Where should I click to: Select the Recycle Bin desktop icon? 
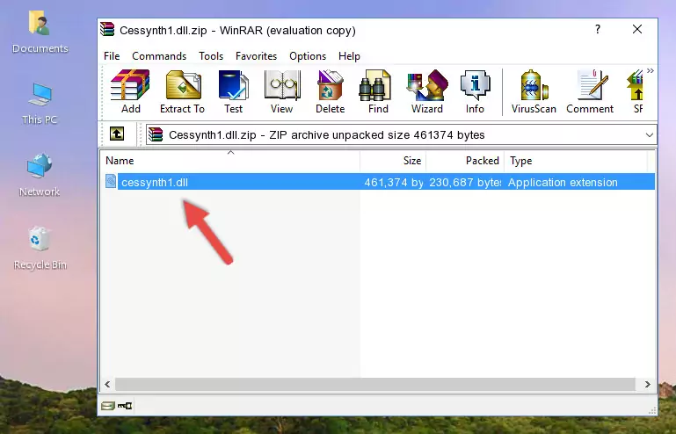tap(40, 249)
